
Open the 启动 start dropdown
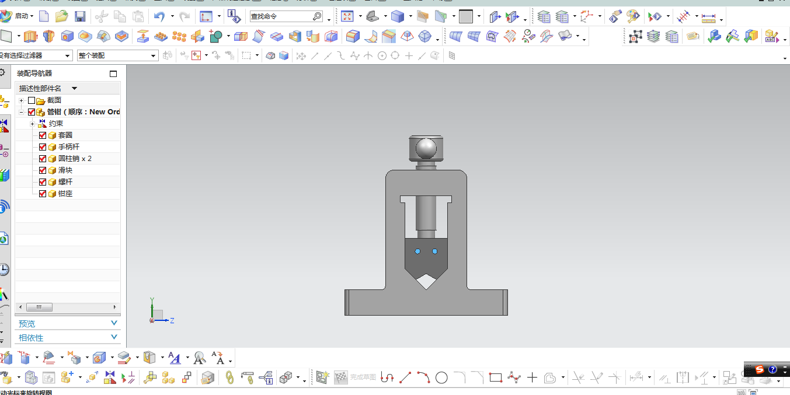click(x=23, y=16)
